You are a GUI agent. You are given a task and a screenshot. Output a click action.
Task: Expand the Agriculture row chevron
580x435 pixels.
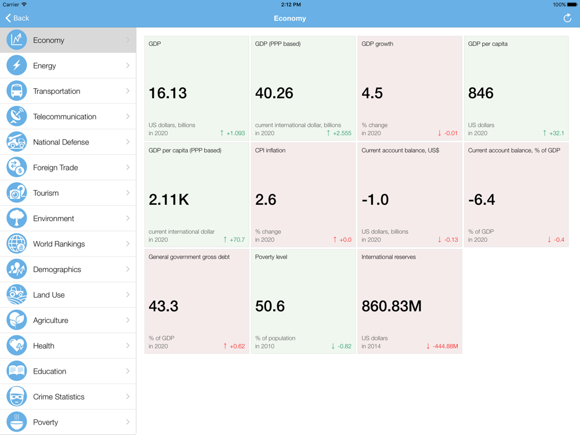pyautogui.click(x=128, y=320)
